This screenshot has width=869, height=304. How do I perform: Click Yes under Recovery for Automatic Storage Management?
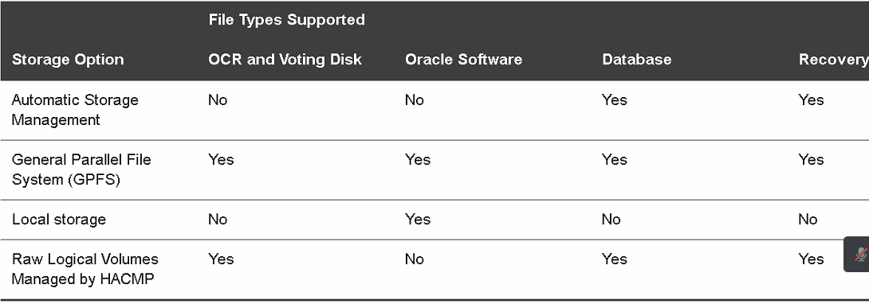(812, 100)
